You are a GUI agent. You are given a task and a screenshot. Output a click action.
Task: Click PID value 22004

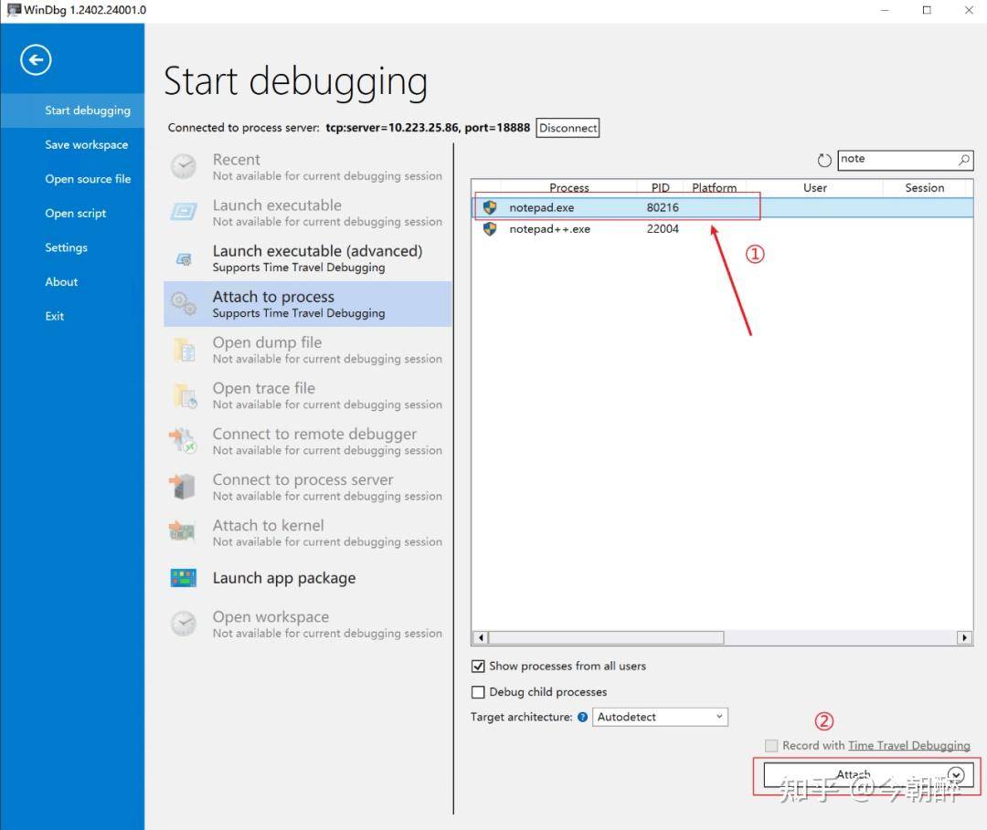click(x=663, y=229)
